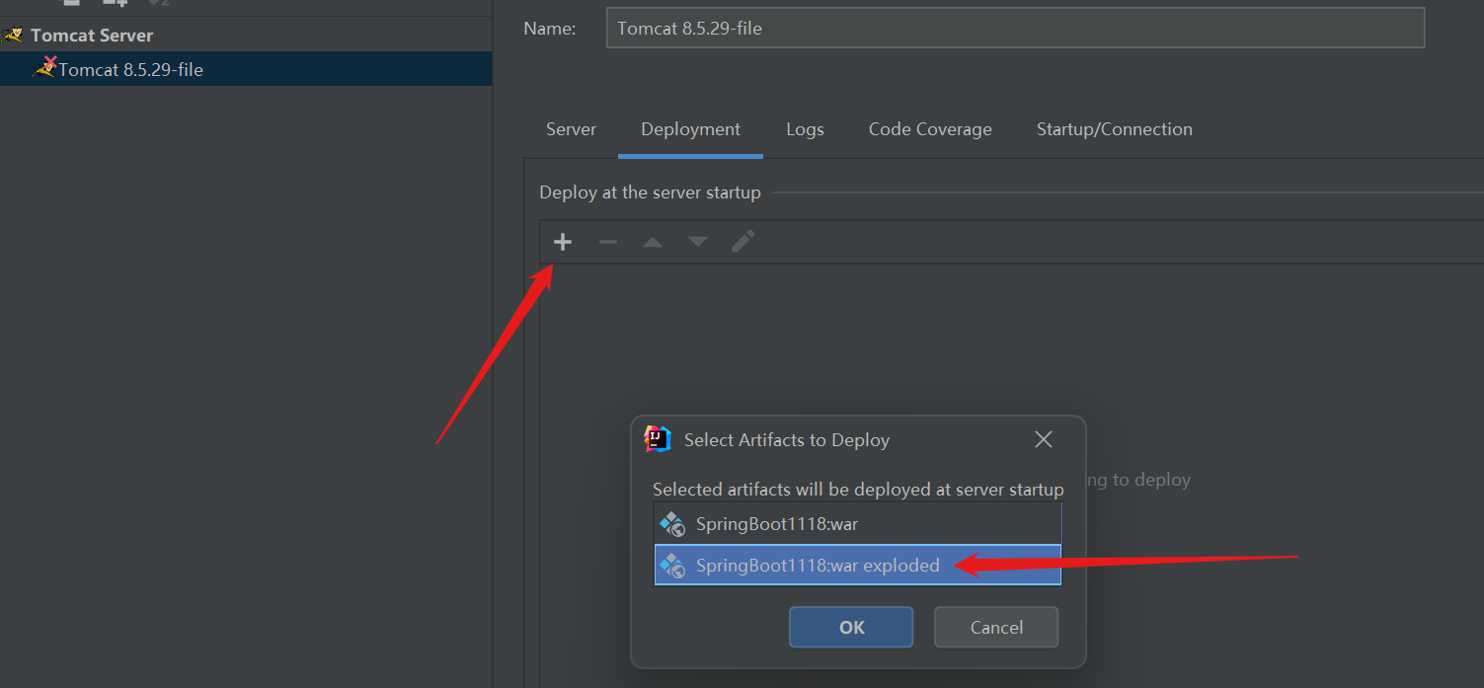
Task: Confirm artifact selection with OK
Action: [x=851, y=627]
